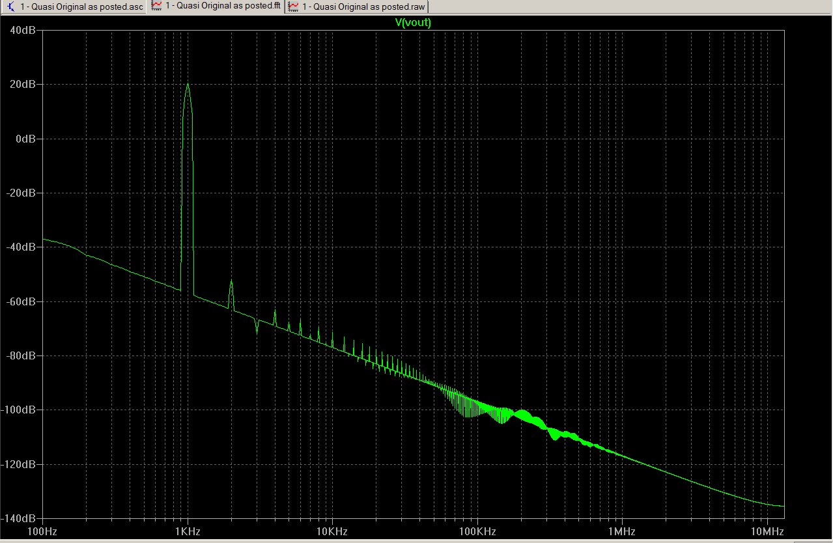Screen dimensions: 833x543
Task: Click the 10MHz frequency axis label
Action: coord(767,532)
